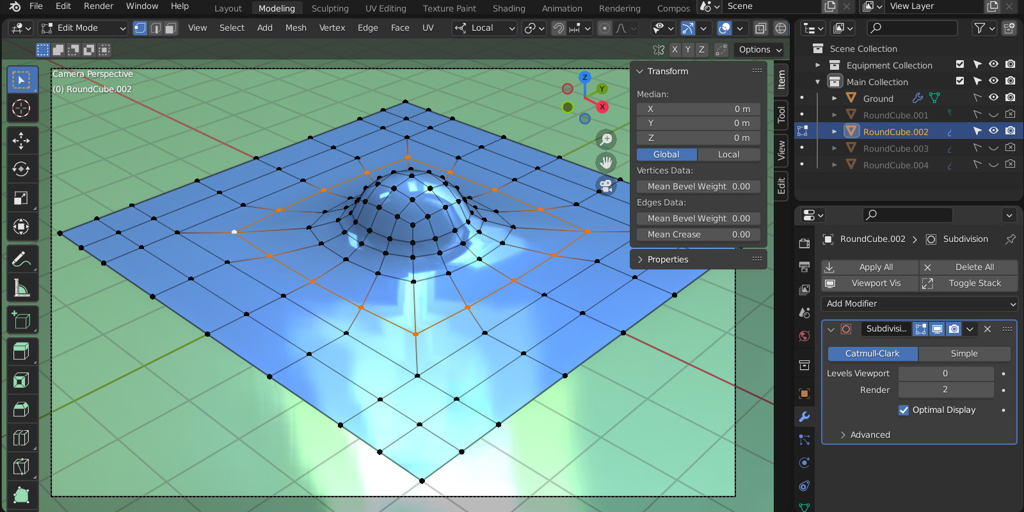Adjust Mean Crease value slider
This screenshot has height=512, width=1024.
(698, 234)
